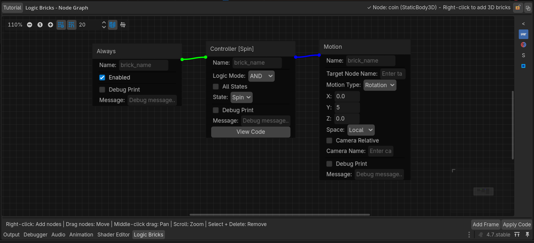The image size is (534, 243).
Task: Click Motion node Name field
Action: coord(371,61)
